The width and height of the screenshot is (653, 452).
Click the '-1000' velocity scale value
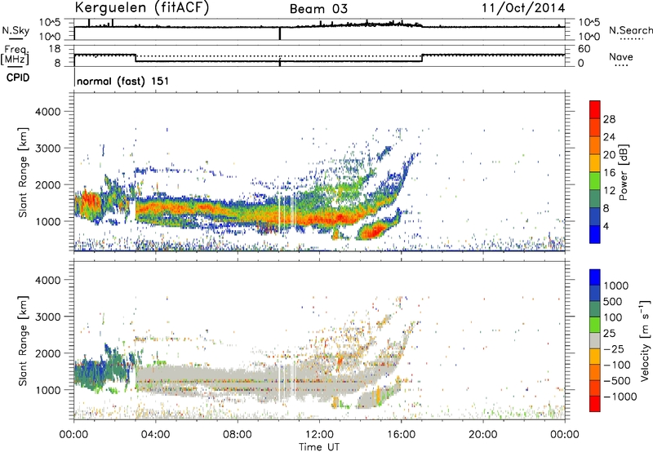coord(620,397)
